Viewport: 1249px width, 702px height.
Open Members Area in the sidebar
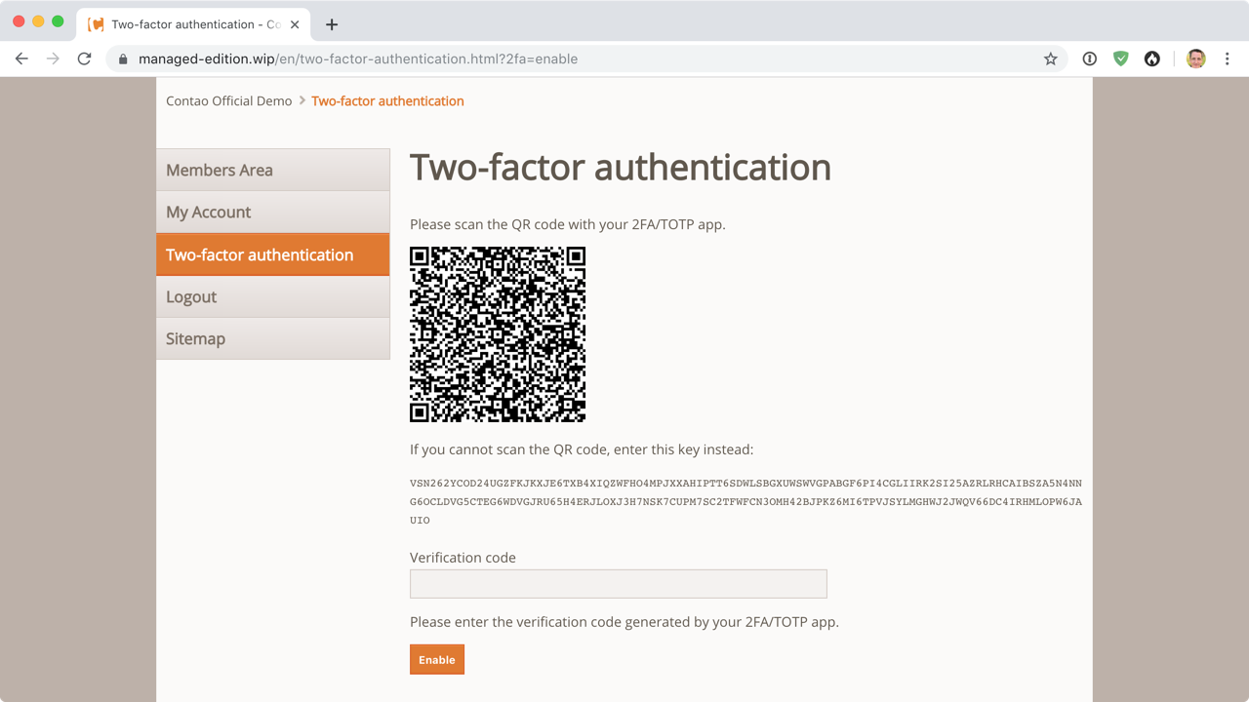273,170
